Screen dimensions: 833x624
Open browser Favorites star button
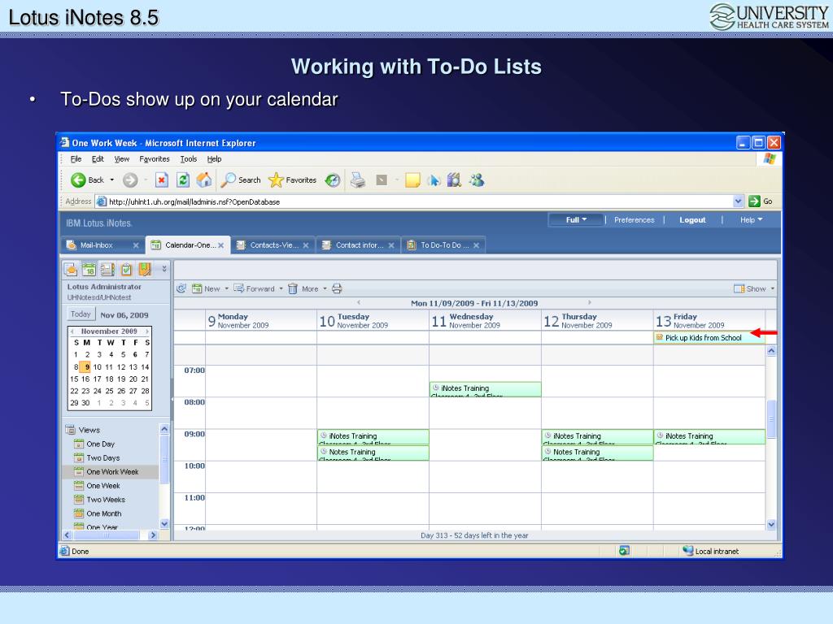coord(292,180)
